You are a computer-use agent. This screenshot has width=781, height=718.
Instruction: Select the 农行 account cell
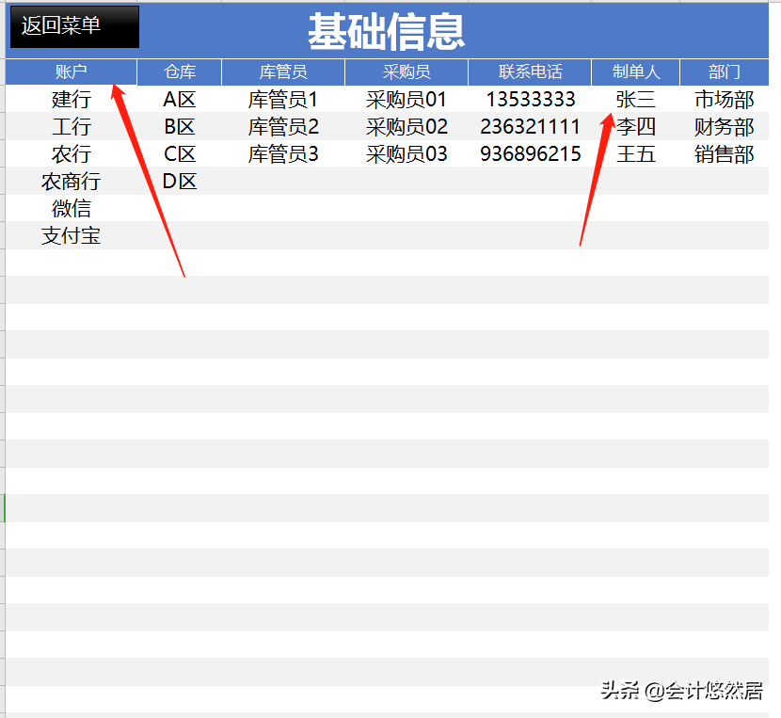[x=71, y=154]
